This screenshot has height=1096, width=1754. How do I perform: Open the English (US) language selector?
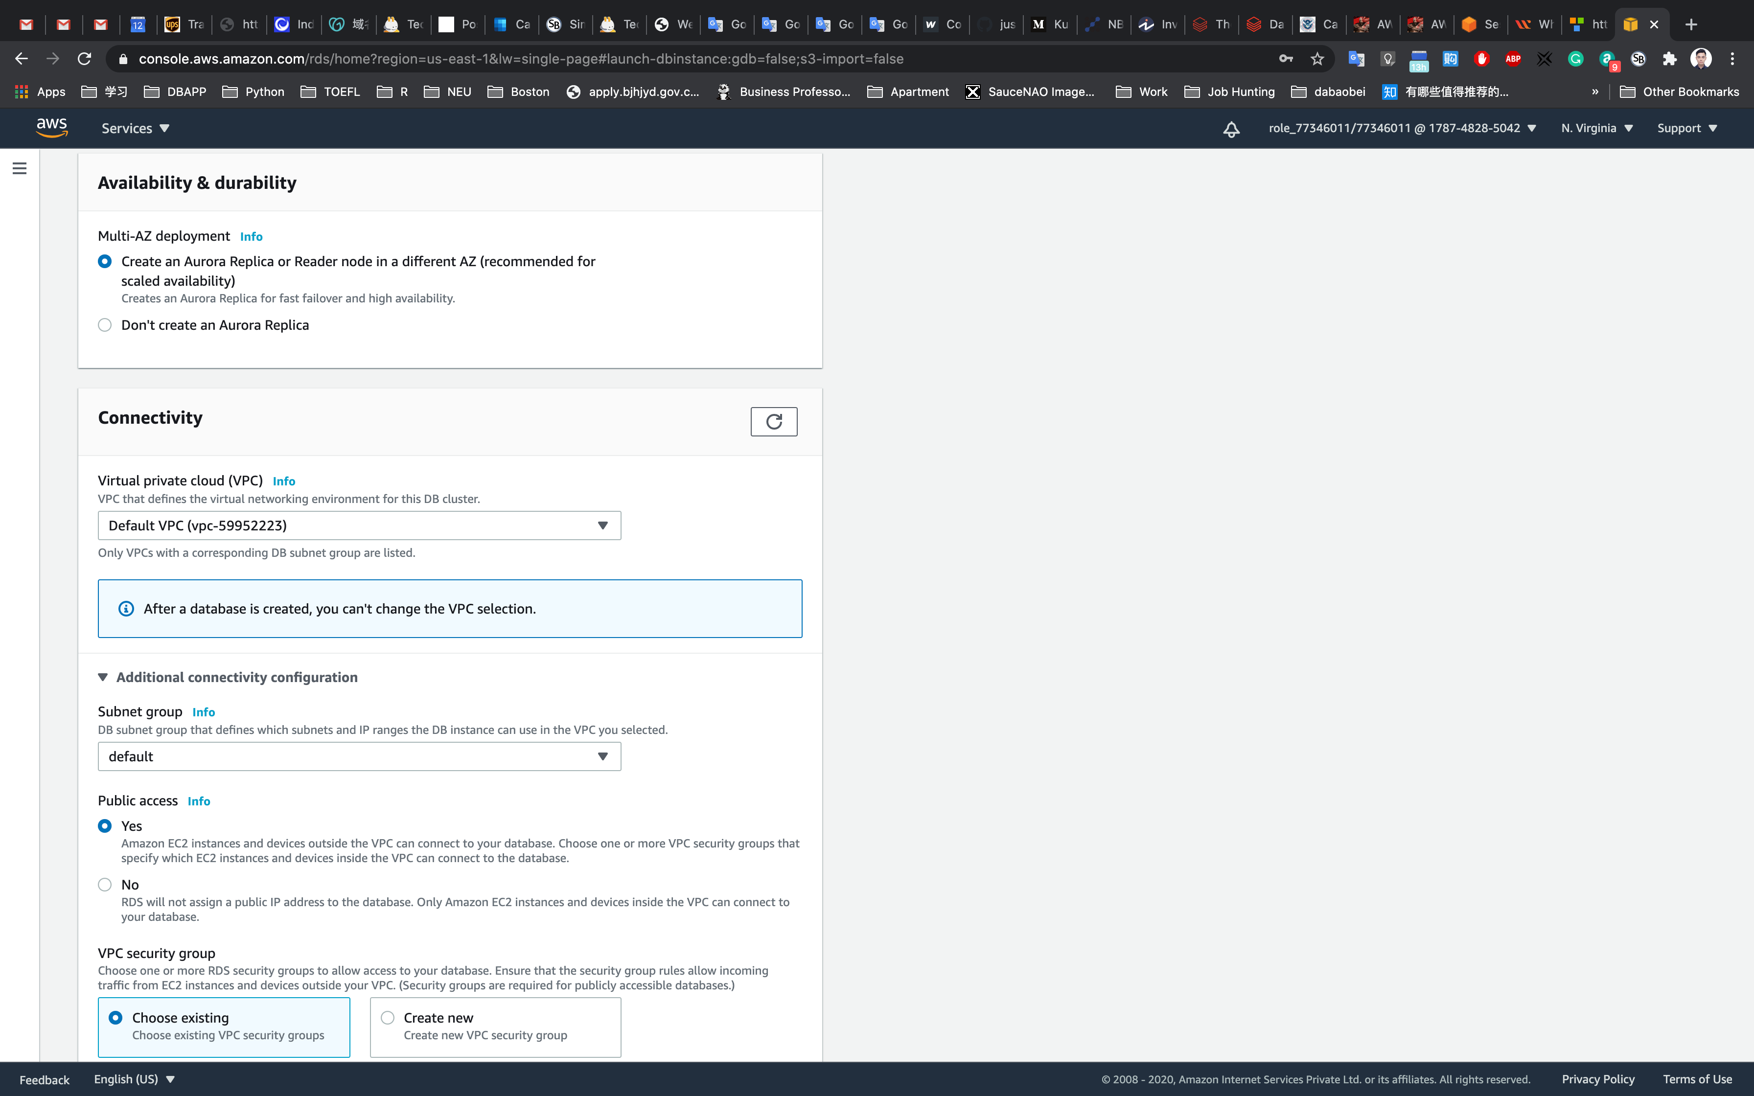coord(134,1078)
